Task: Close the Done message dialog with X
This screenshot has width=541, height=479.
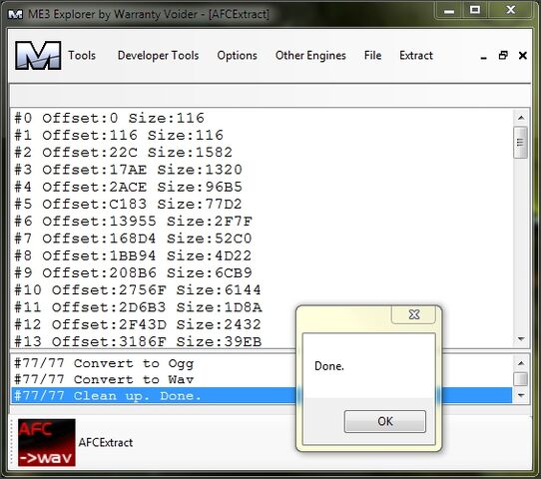Action: pyautogui.click(x=413, y=314)
